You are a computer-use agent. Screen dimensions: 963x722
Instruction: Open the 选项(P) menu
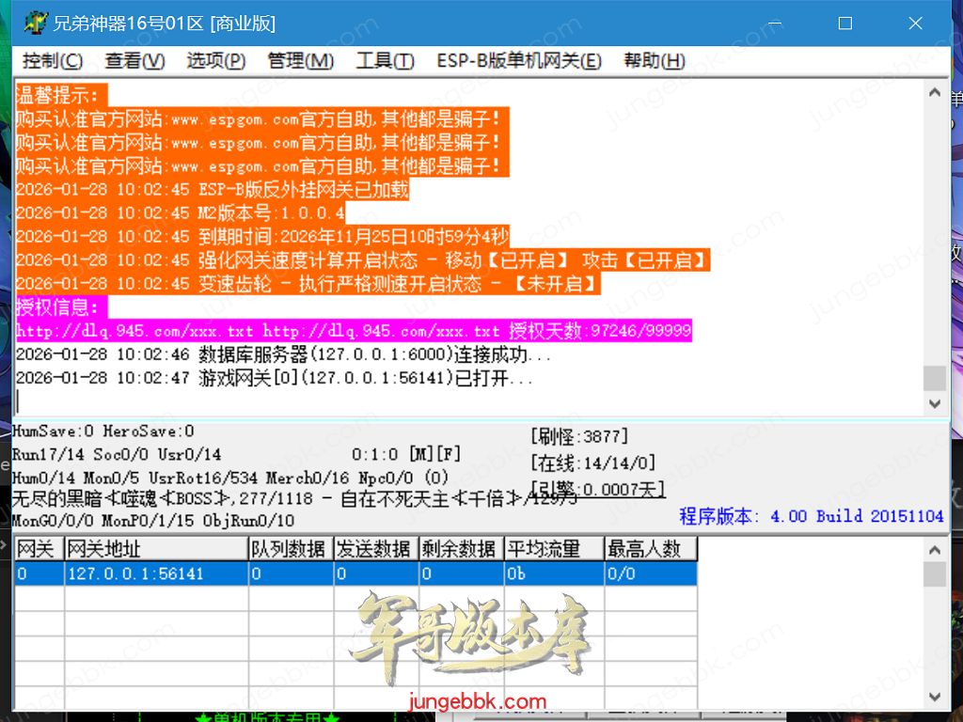pyautogui.click(x=215, y=61)
